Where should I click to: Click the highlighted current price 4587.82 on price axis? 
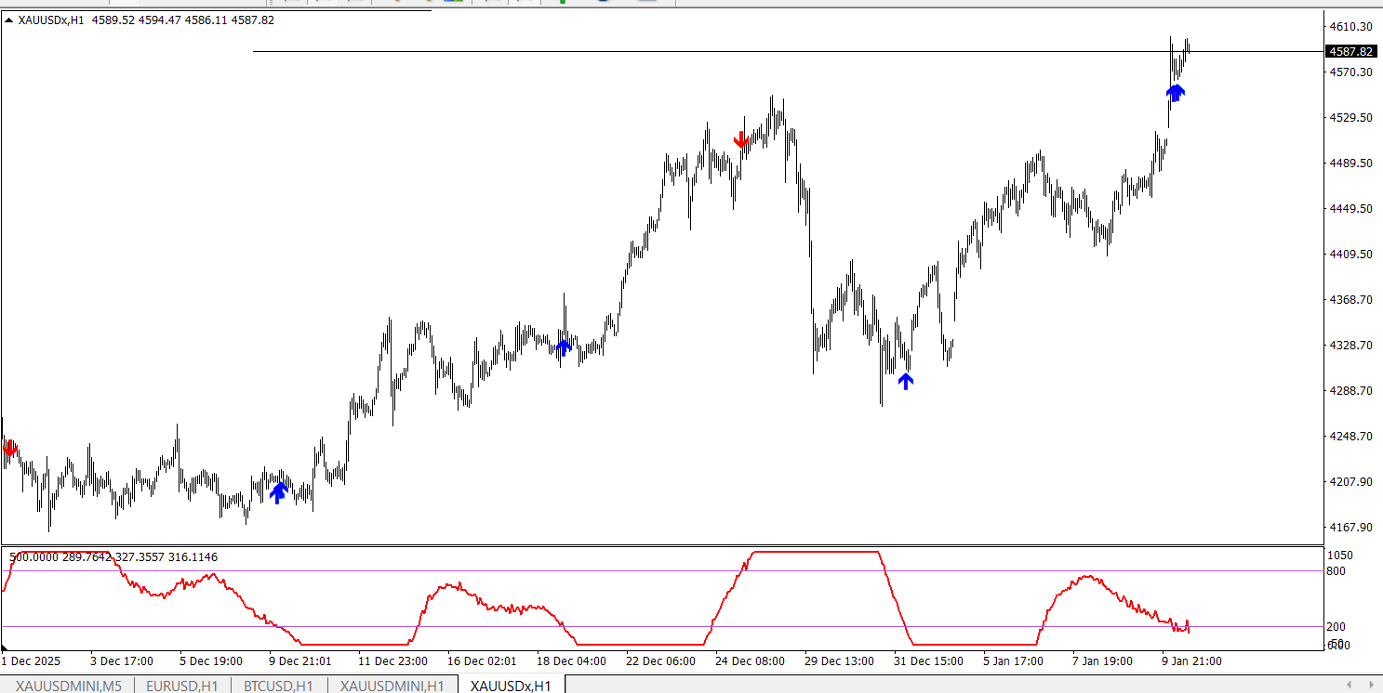click(x=1351, y=52)
